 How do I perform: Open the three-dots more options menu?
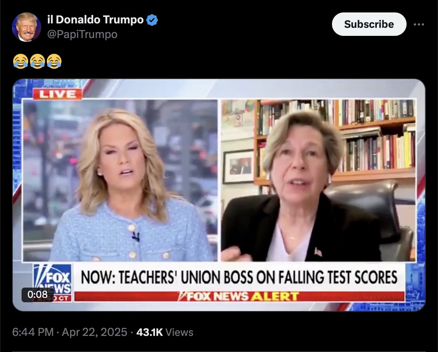[419, 24]
